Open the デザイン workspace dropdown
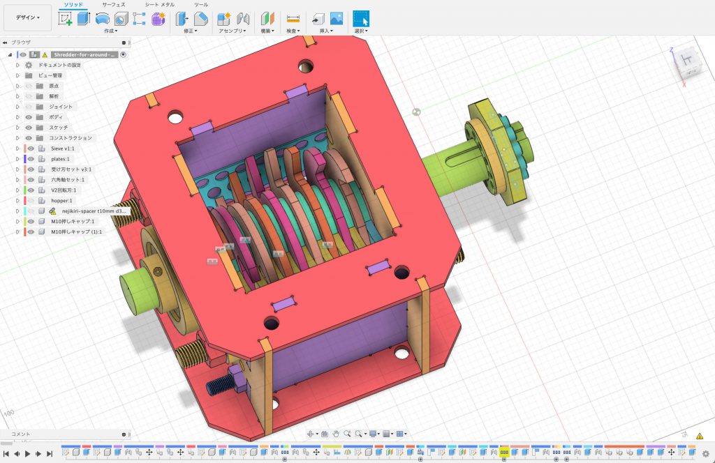 pyautogui.click(x=27, y=17)
